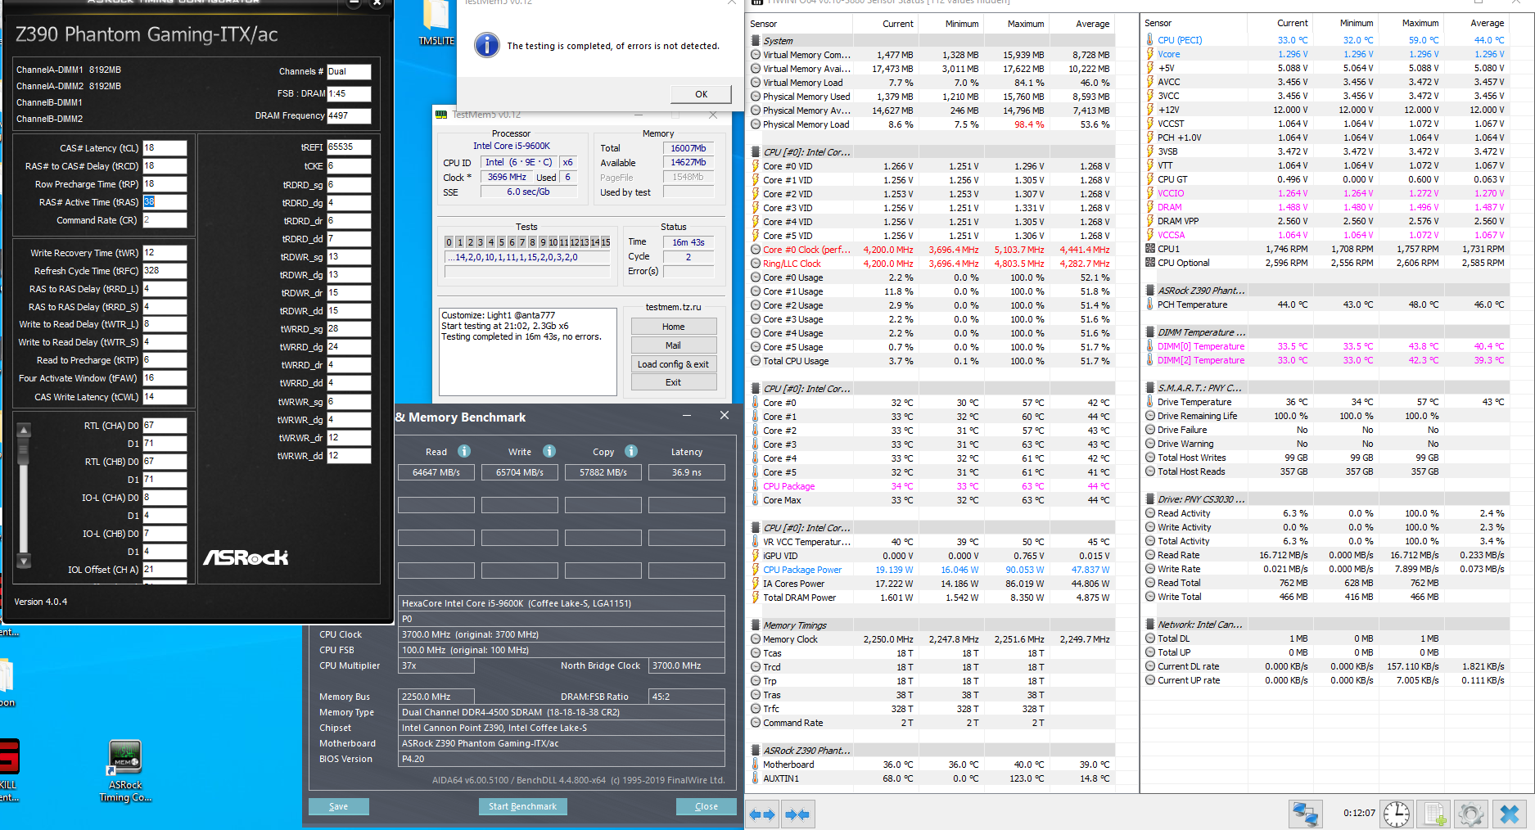The width and height of the screenshot is (1535, 830).
Task: Click the TestMem5 title bar memory icon
Action: [441, 115]
